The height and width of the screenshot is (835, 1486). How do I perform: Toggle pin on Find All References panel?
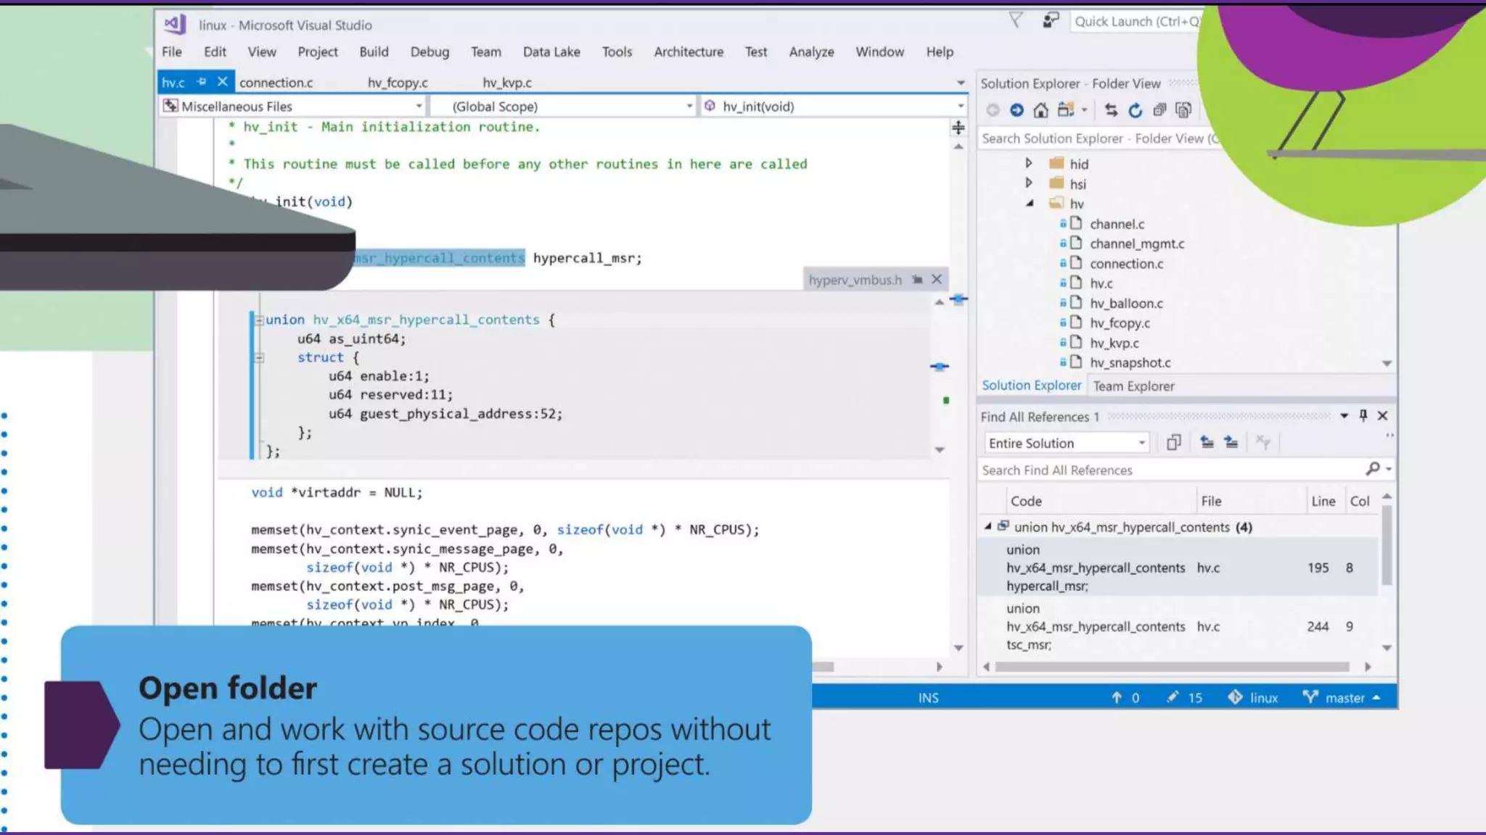pyautogui.click(x=1363, y=415)
